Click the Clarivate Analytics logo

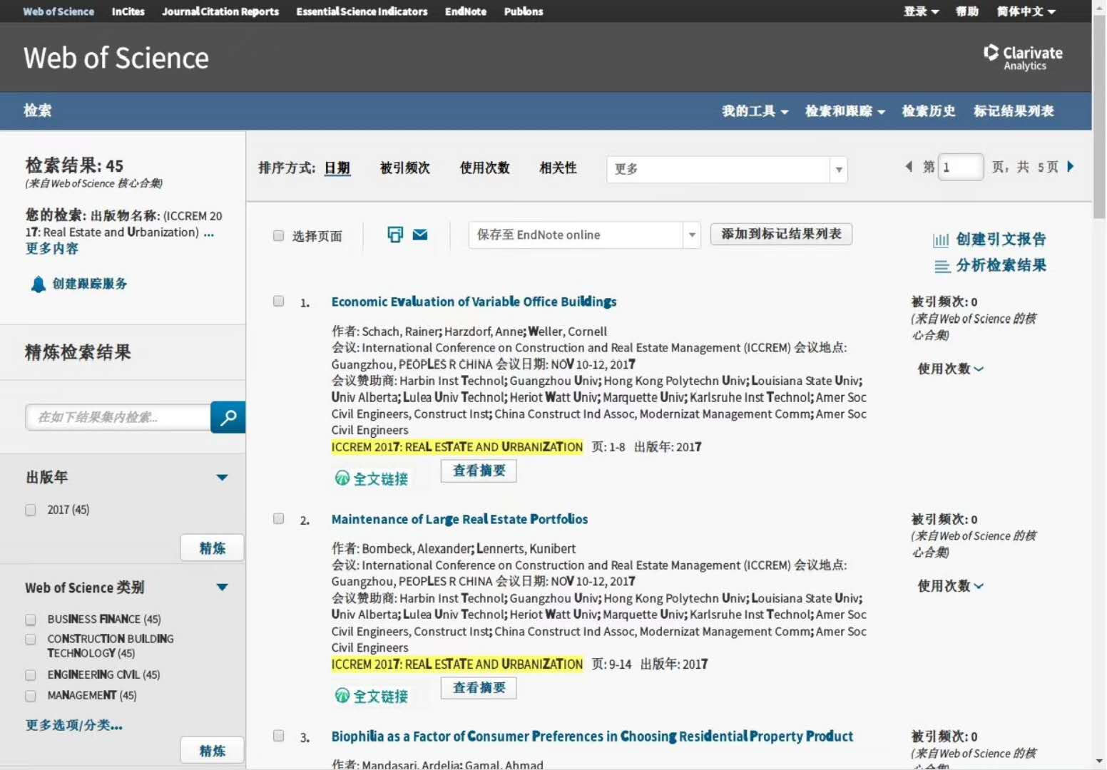[x=1023, y=58]
